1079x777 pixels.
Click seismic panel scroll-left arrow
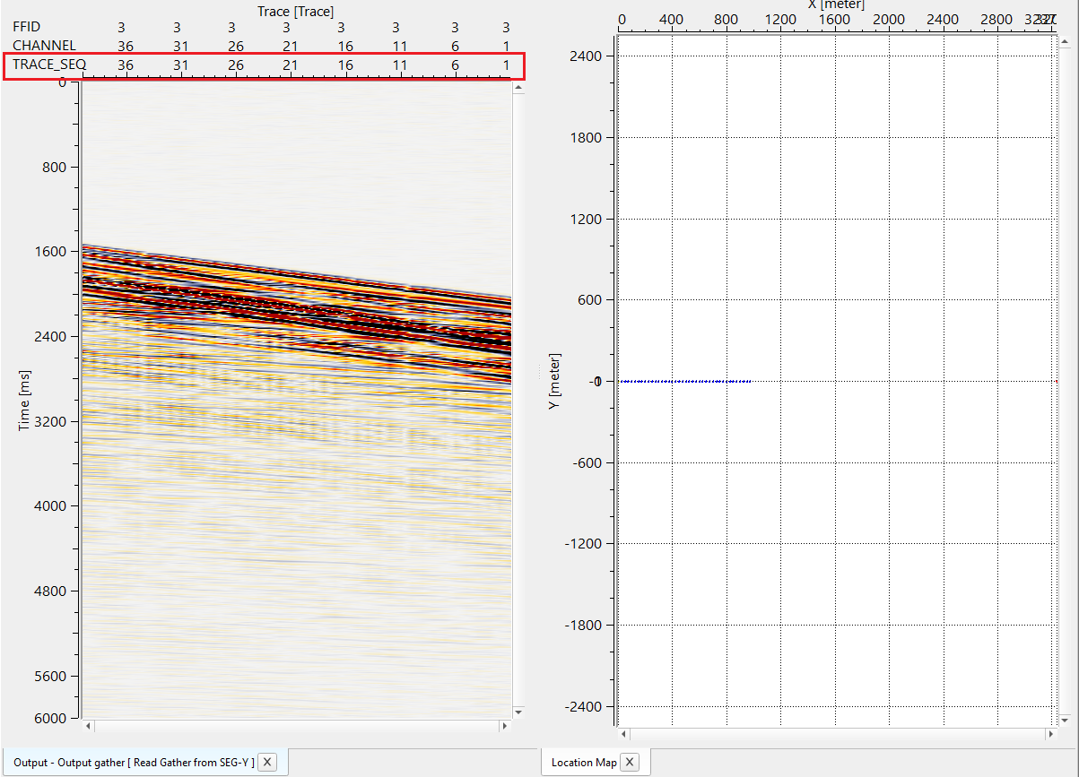pyautogui.click(x=87, y=724)
